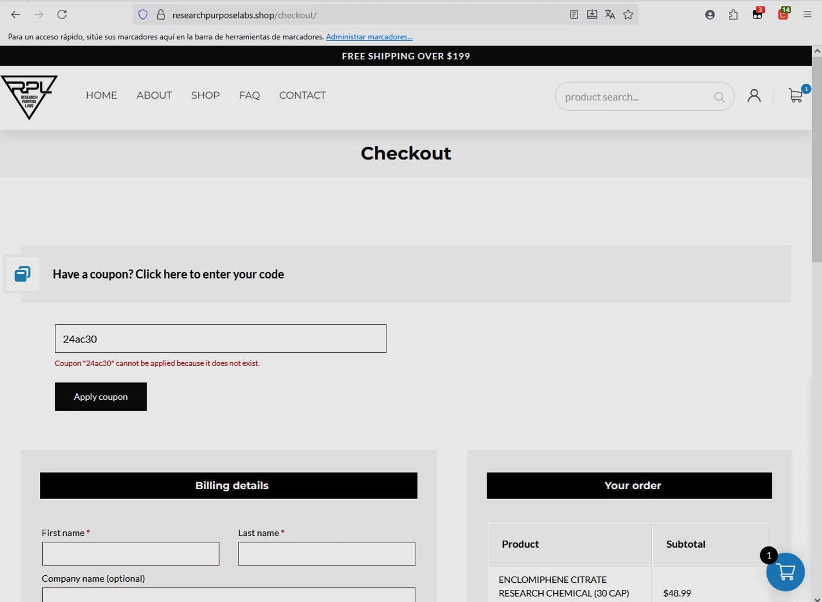Open the CONTACT page
This screenshot has width=822, height=602.
click(x=302, y=95)
